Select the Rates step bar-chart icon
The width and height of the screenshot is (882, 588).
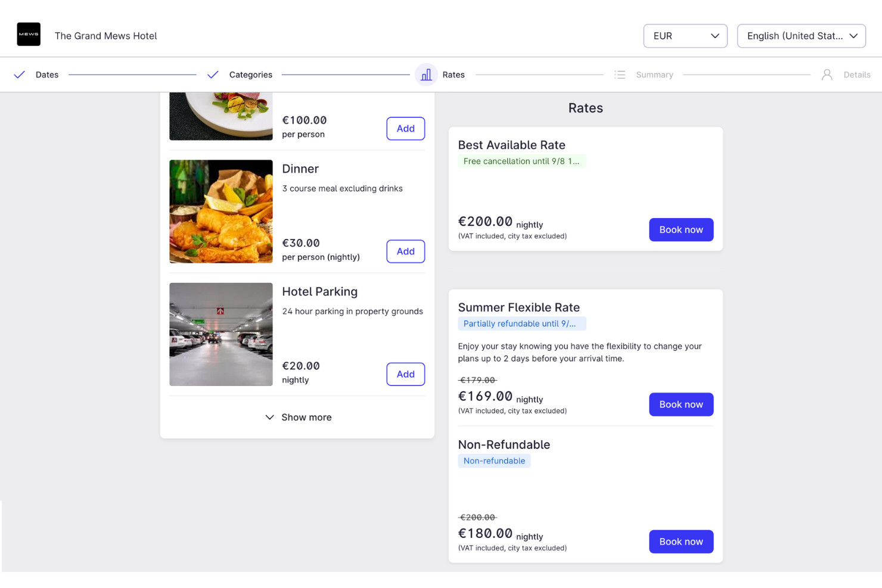coord(426,74)
